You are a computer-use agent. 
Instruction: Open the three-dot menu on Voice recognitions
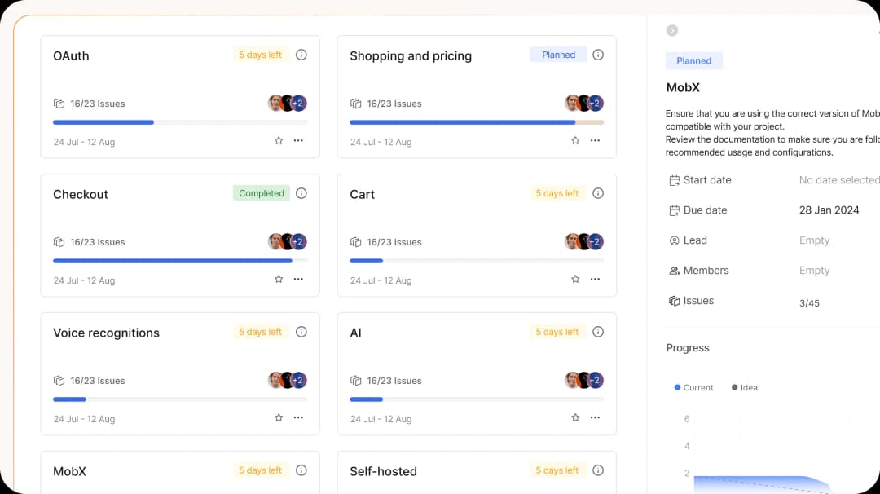point(298,417)
